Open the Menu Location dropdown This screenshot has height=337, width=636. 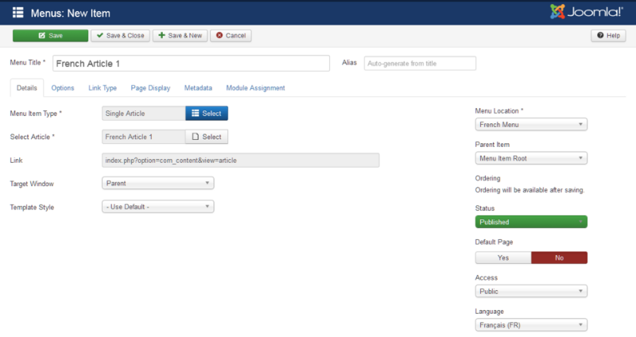531,125
